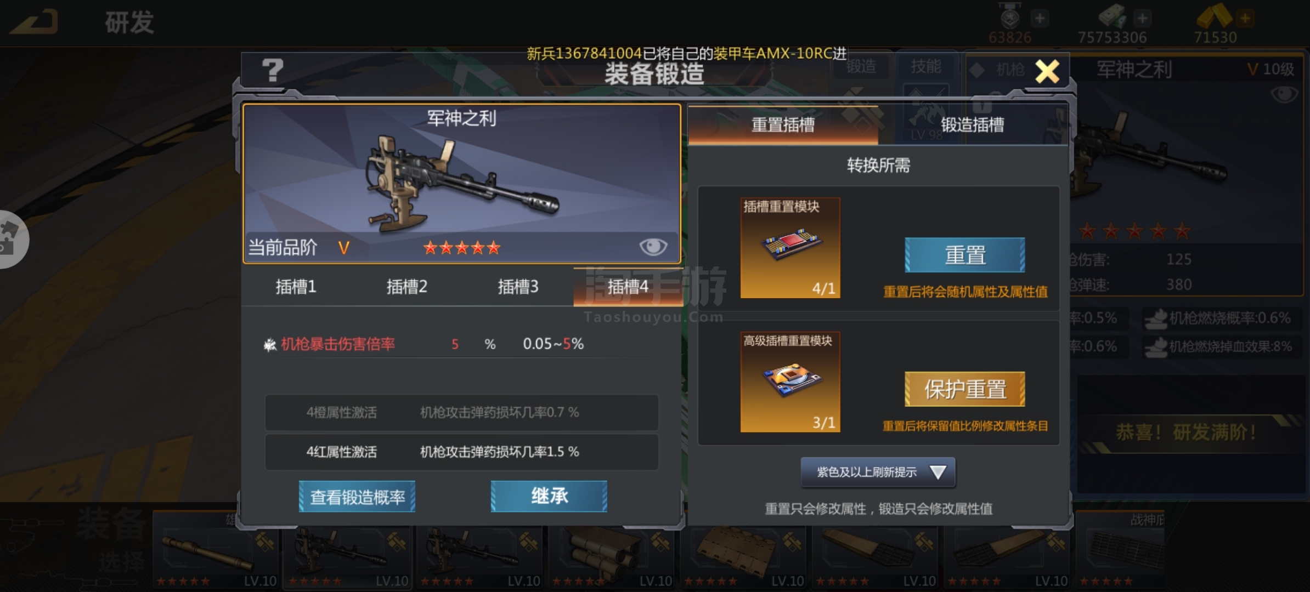This screenshot has height=592, width=1310.
Task: Tap the plus icon beside medals 63826
Action: pyautogui.click(x=1040, y=18)
